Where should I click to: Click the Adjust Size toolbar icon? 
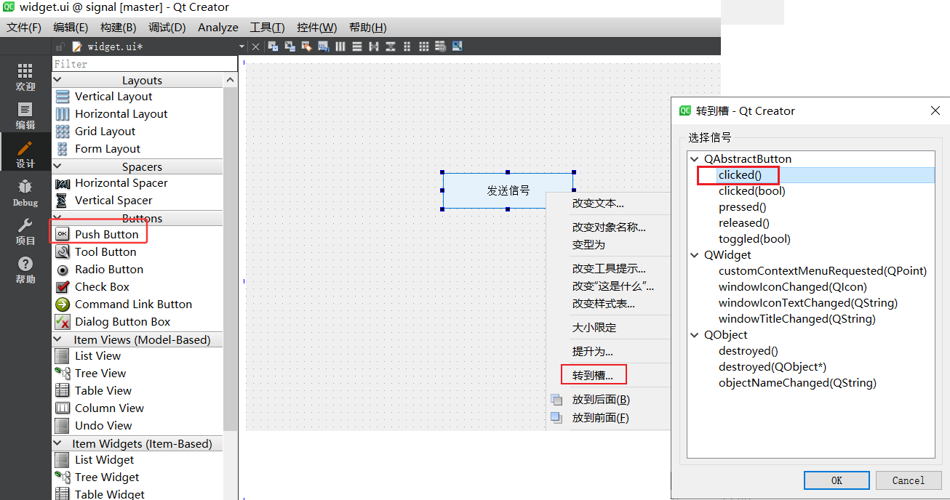tap(458, 47)
